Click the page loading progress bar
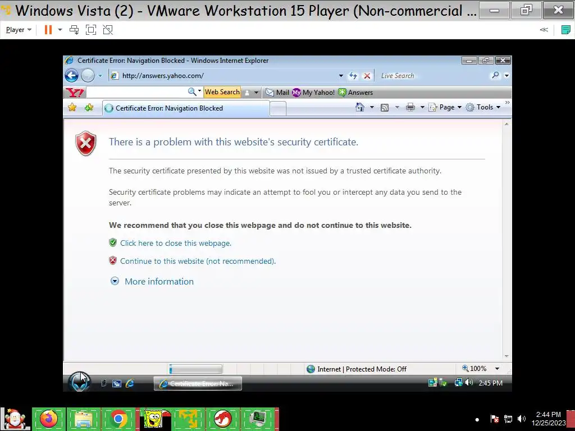575x431 pixels. coord(195,369)
